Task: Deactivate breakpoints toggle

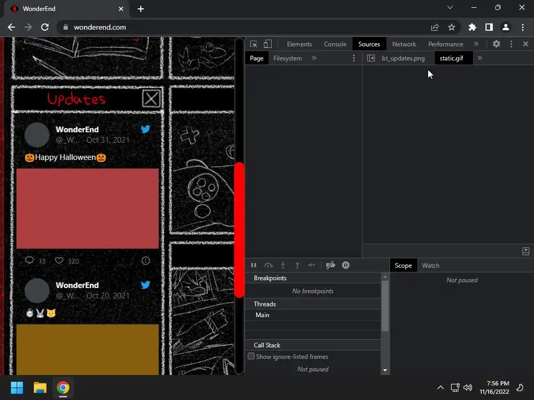Action: pyautogui.click(x=330, y=265)
